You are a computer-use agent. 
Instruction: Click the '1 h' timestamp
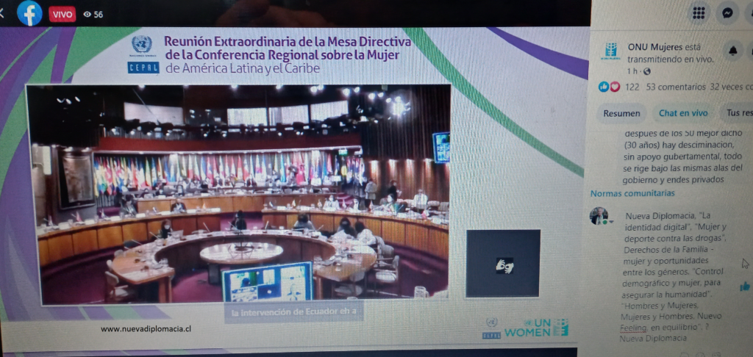[x=633, y=71]
